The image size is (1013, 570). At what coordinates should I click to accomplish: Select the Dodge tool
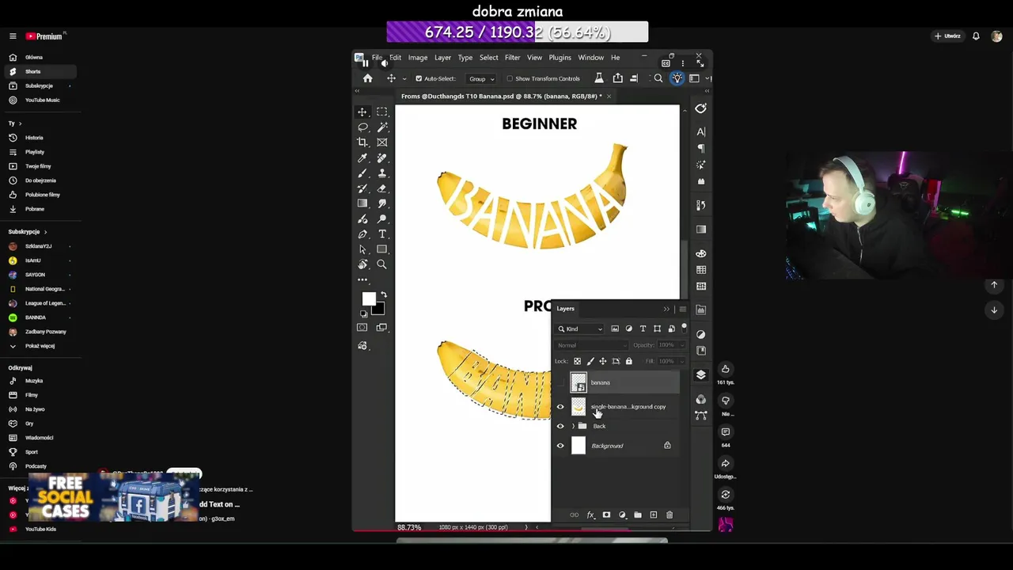(381, 218)
